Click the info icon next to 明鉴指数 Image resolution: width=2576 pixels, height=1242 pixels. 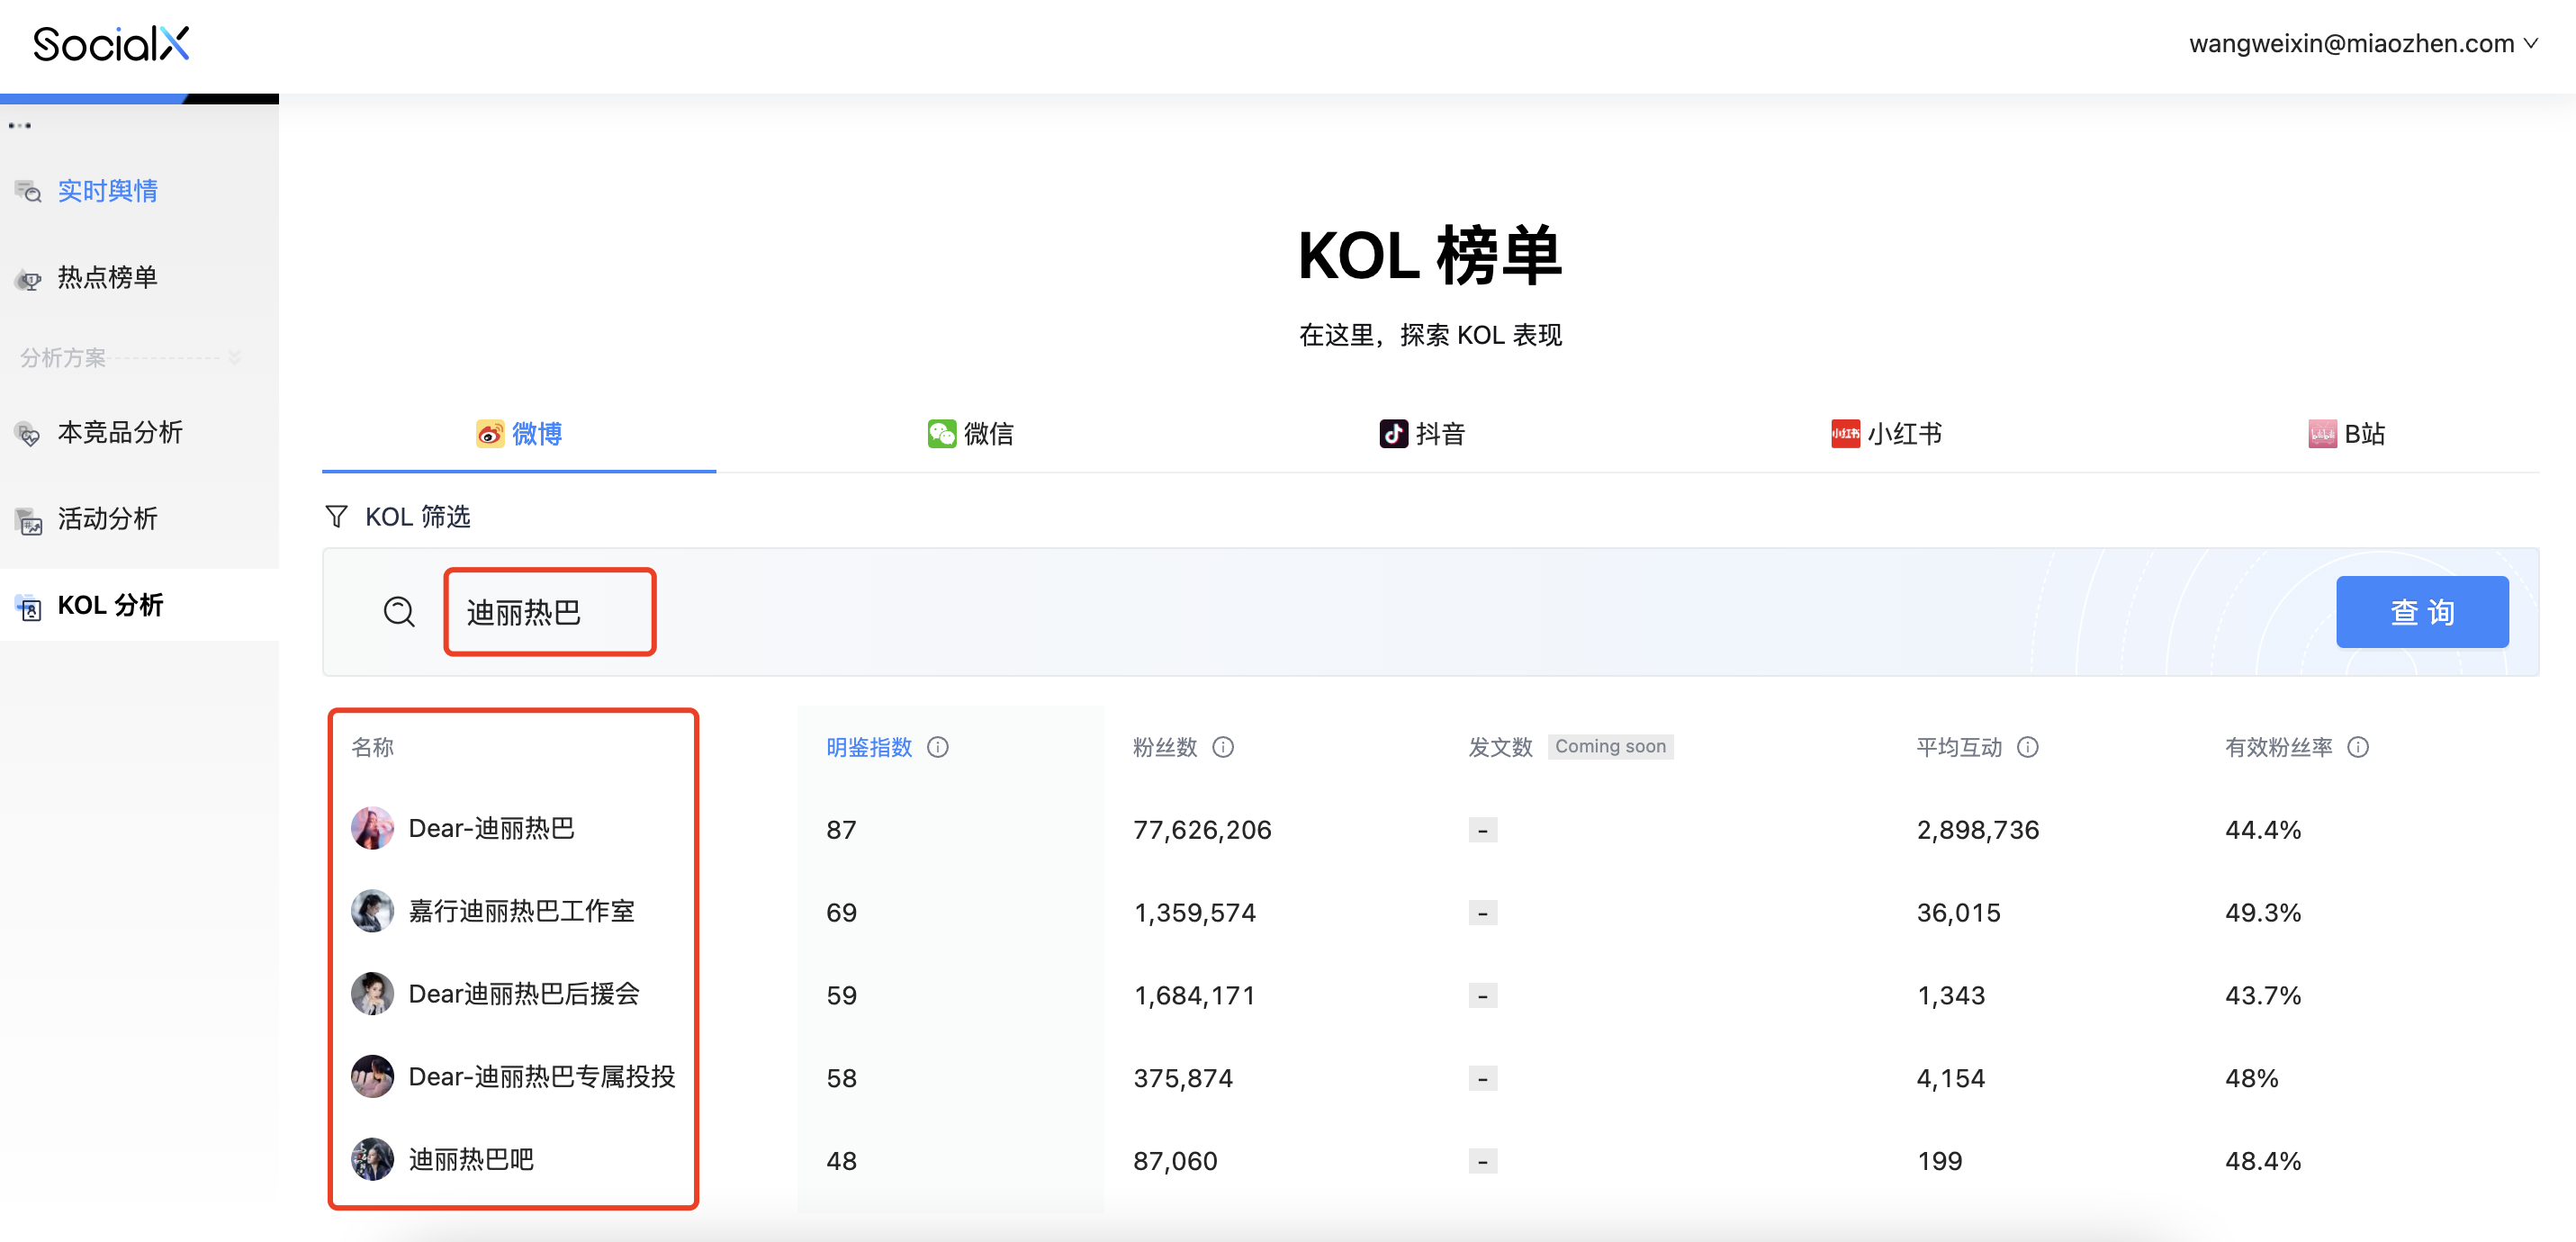937,747
